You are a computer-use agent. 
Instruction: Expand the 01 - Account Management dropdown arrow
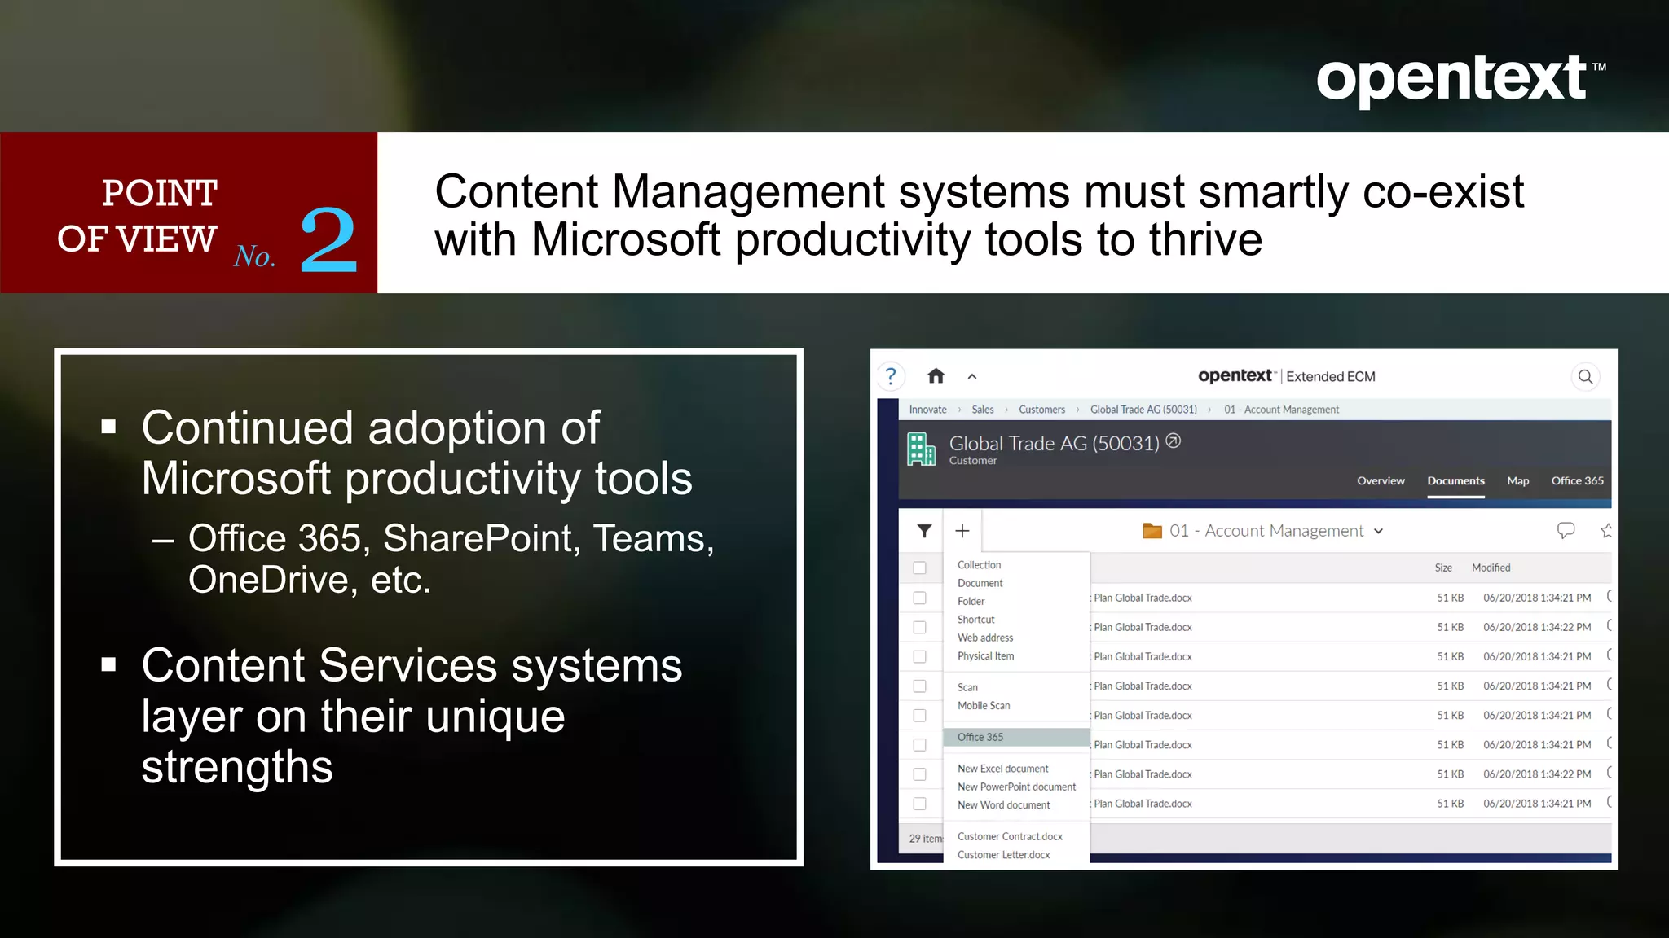1378,531
